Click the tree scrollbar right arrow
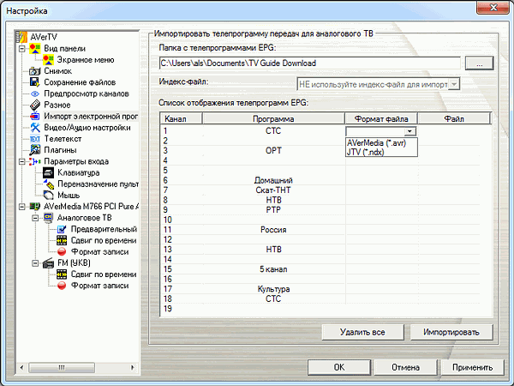The image size is (514, 386). tap(133, 367)
